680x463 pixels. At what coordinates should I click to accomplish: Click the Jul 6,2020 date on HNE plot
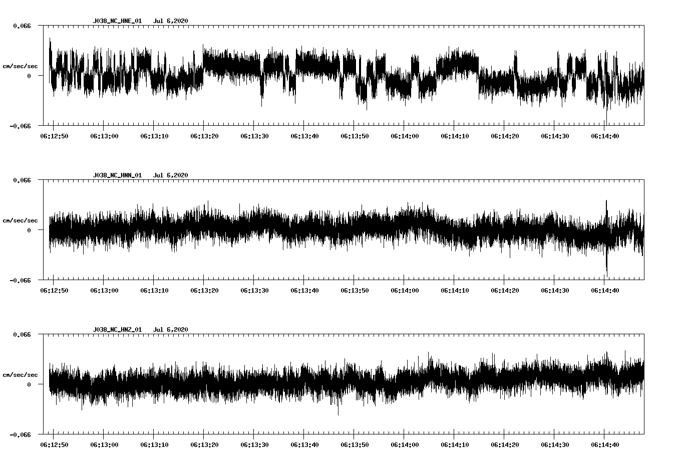170,21
